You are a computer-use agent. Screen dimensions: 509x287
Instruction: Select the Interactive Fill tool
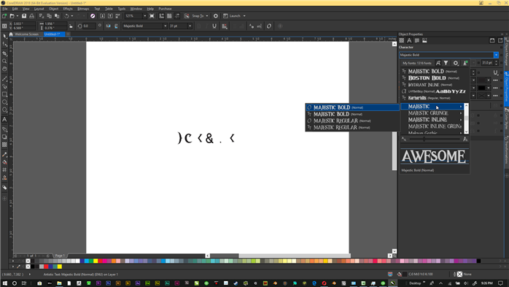point(4,162)
